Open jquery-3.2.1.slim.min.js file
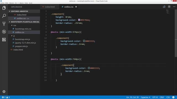The image size is (177, 99). click(24, 43)
